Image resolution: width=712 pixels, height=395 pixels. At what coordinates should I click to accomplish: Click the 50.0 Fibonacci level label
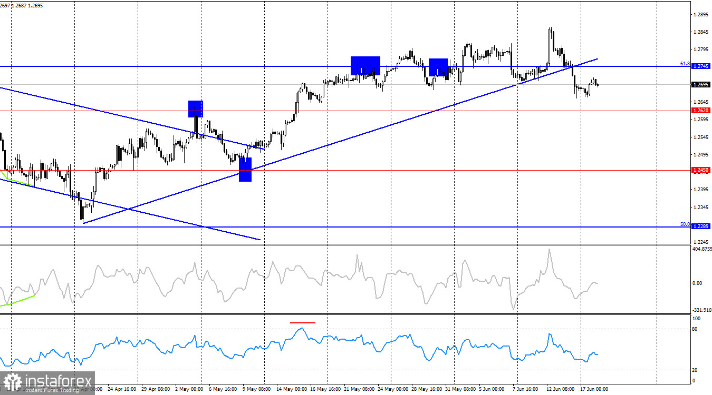coord(685,224)
